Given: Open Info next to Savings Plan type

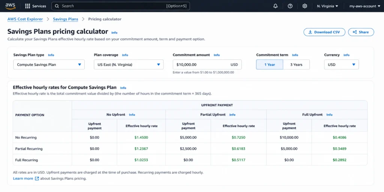Looking at the screenshot, I should (51, 55).
